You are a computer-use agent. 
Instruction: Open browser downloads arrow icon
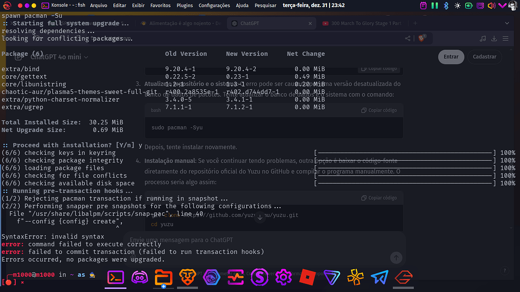(494, 39)
